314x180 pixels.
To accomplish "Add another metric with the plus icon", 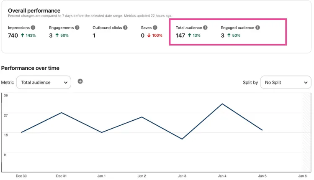I will click(80, 81).
